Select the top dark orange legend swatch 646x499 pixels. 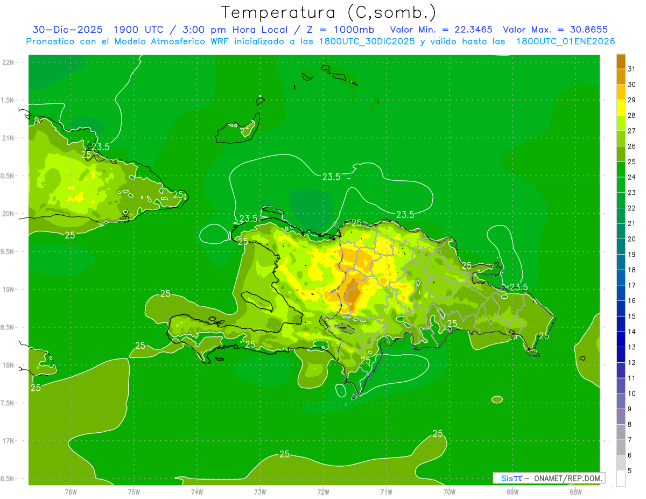[621, 61]
